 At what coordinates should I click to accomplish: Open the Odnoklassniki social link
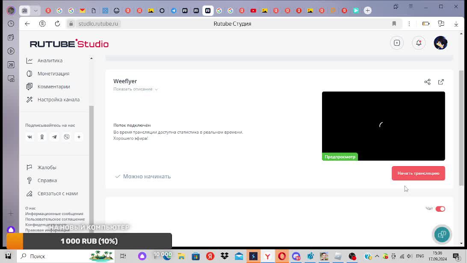[42, 137]
